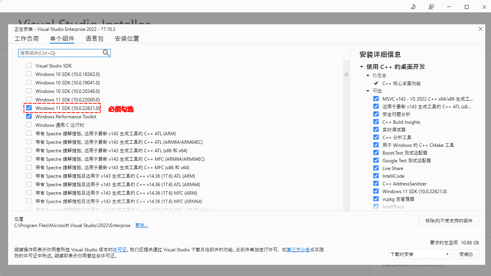Check the Windows 通用 C 运行时 component
Screen dimensions: 491x276
(x=29, y=125)
